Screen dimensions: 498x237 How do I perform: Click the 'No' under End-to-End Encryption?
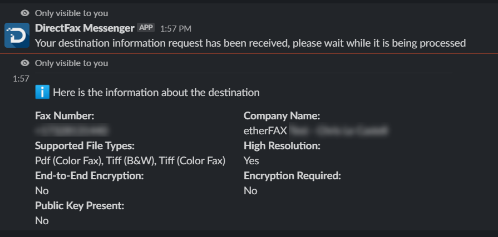pyautogui.click(x=42, y=190)
